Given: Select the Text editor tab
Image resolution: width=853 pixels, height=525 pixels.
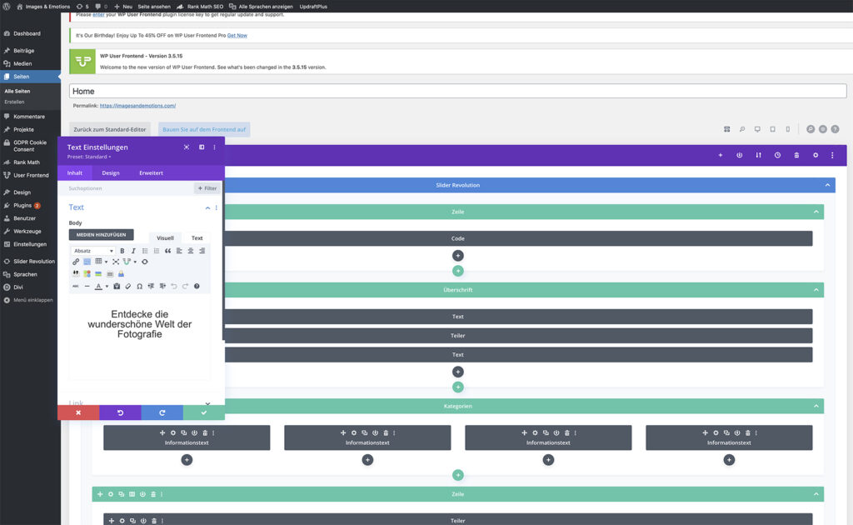Looking at the screenshot, I should click(197, 237).
